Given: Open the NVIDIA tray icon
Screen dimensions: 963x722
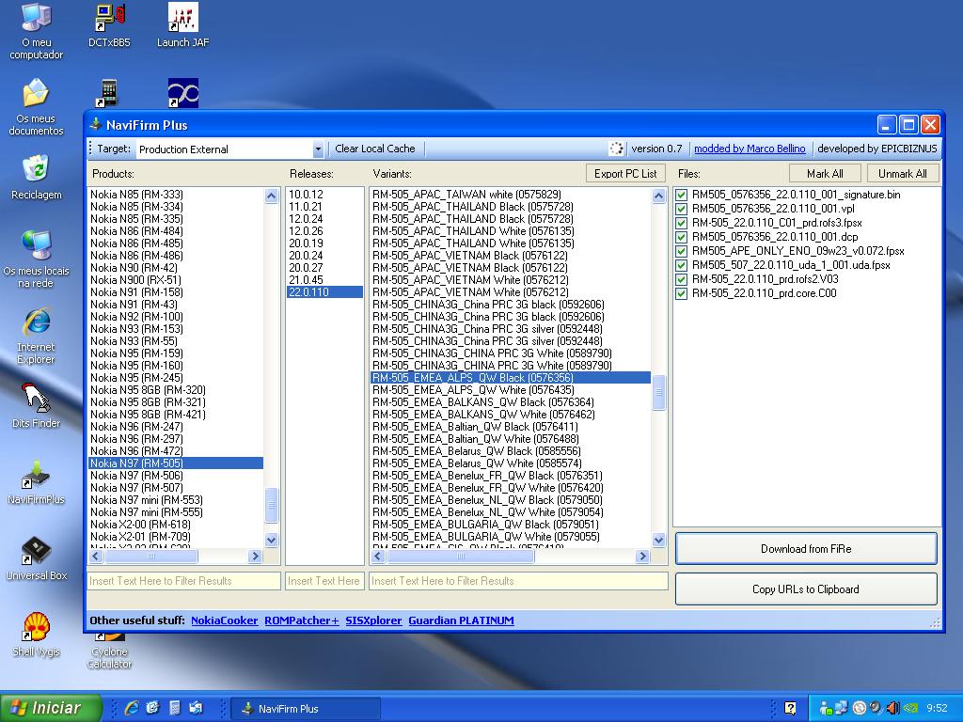Looking at the screenshot, I should click(909, 708).
